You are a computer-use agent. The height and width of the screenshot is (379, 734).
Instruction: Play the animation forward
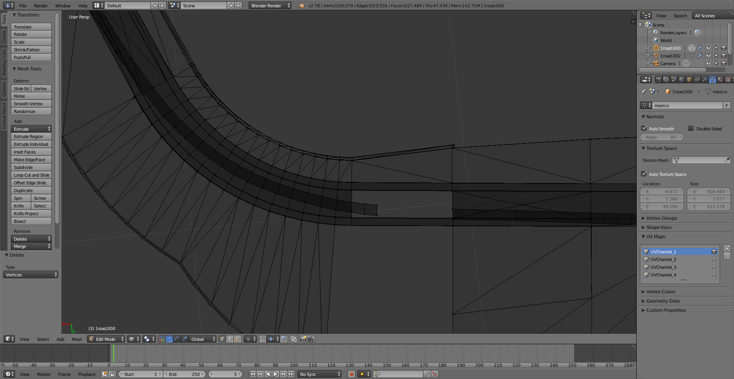pos(276,374)
